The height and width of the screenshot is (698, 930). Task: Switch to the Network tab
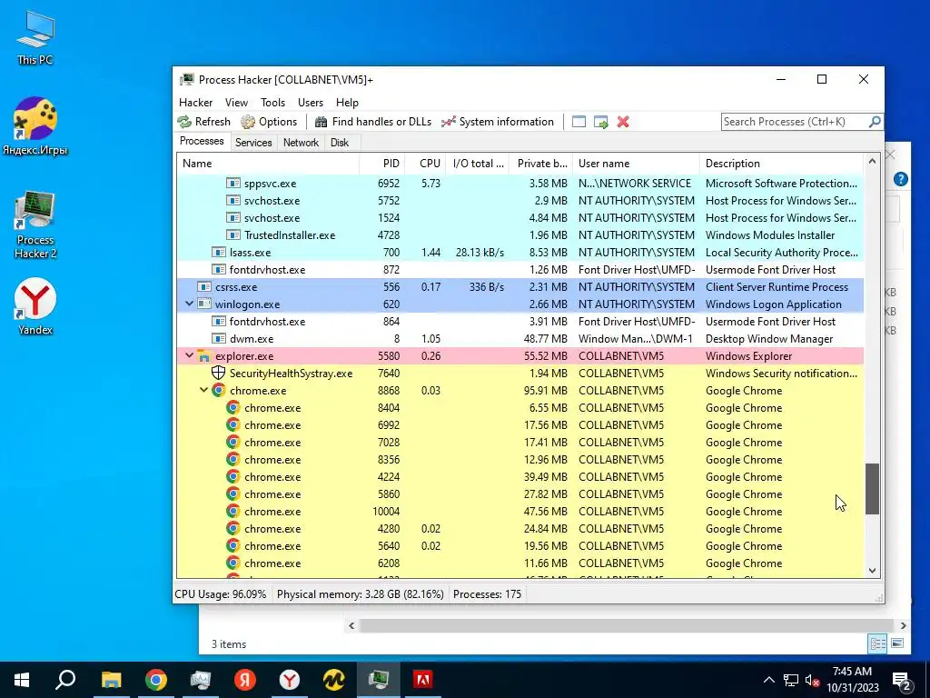pyautogui.click(x=301, y=143)
